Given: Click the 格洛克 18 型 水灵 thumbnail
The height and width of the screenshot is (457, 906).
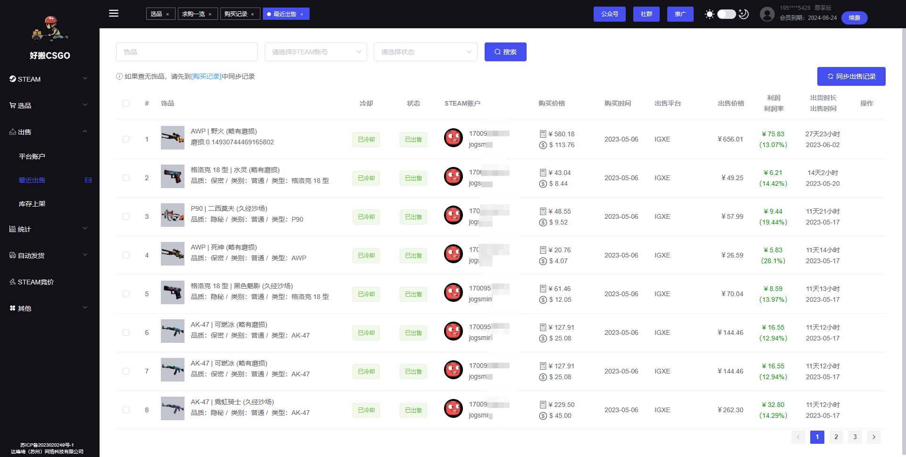Looking at the screenshot, I should [173, 176].
